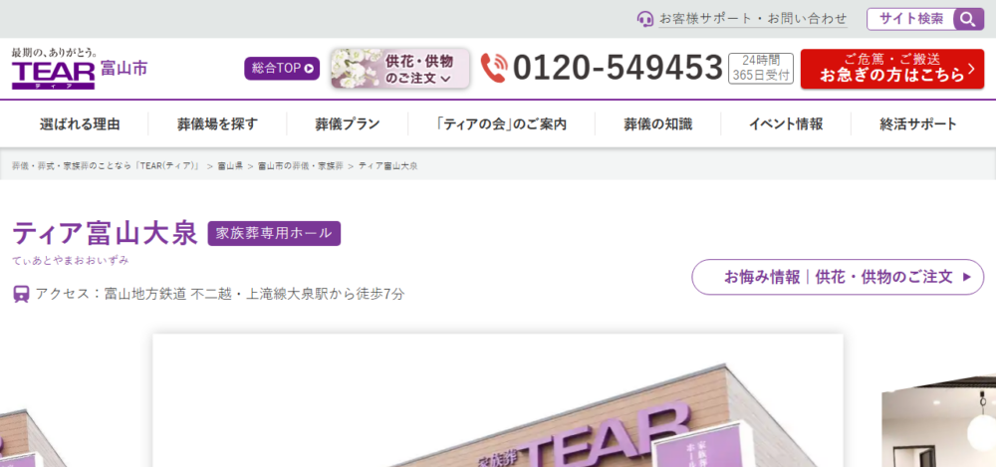Click the サイト検索 field

911,19
